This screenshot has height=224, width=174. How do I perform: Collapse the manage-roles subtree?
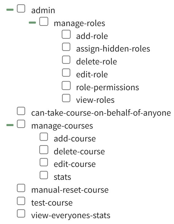pyautogui.click(x=32, y=23)
